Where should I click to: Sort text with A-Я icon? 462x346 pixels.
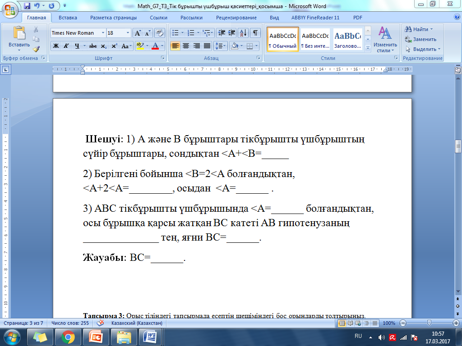(243, 33)
